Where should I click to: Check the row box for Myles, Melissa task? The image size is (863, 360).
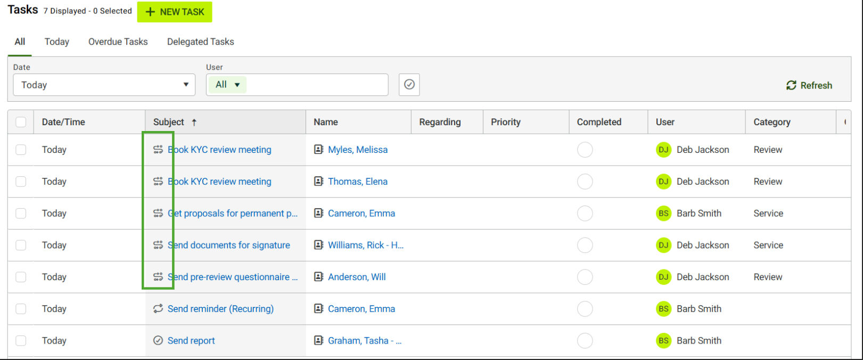[21, 150]
